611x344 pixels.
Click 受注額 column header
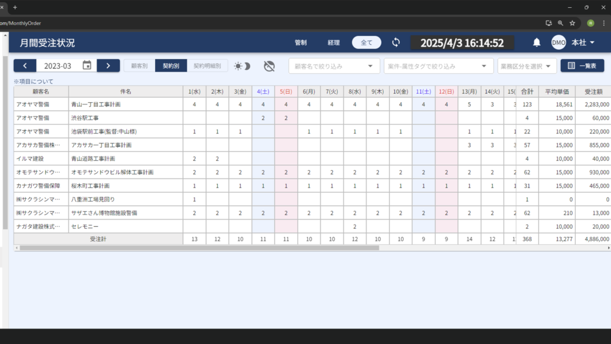pyautogui.click(x=593, y=91)
